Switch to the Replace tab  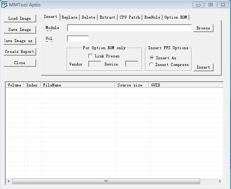[x=70, y=18]
